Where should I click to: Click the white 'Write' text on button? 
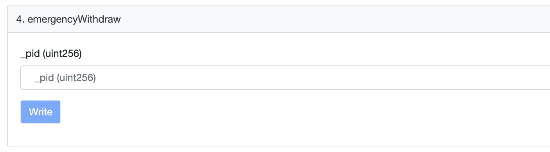pos(41,112)
